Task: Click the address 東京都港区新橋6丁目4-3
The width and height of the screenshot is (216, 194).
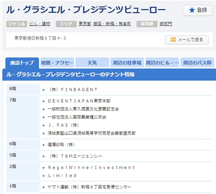Action: tap(40, 38)
